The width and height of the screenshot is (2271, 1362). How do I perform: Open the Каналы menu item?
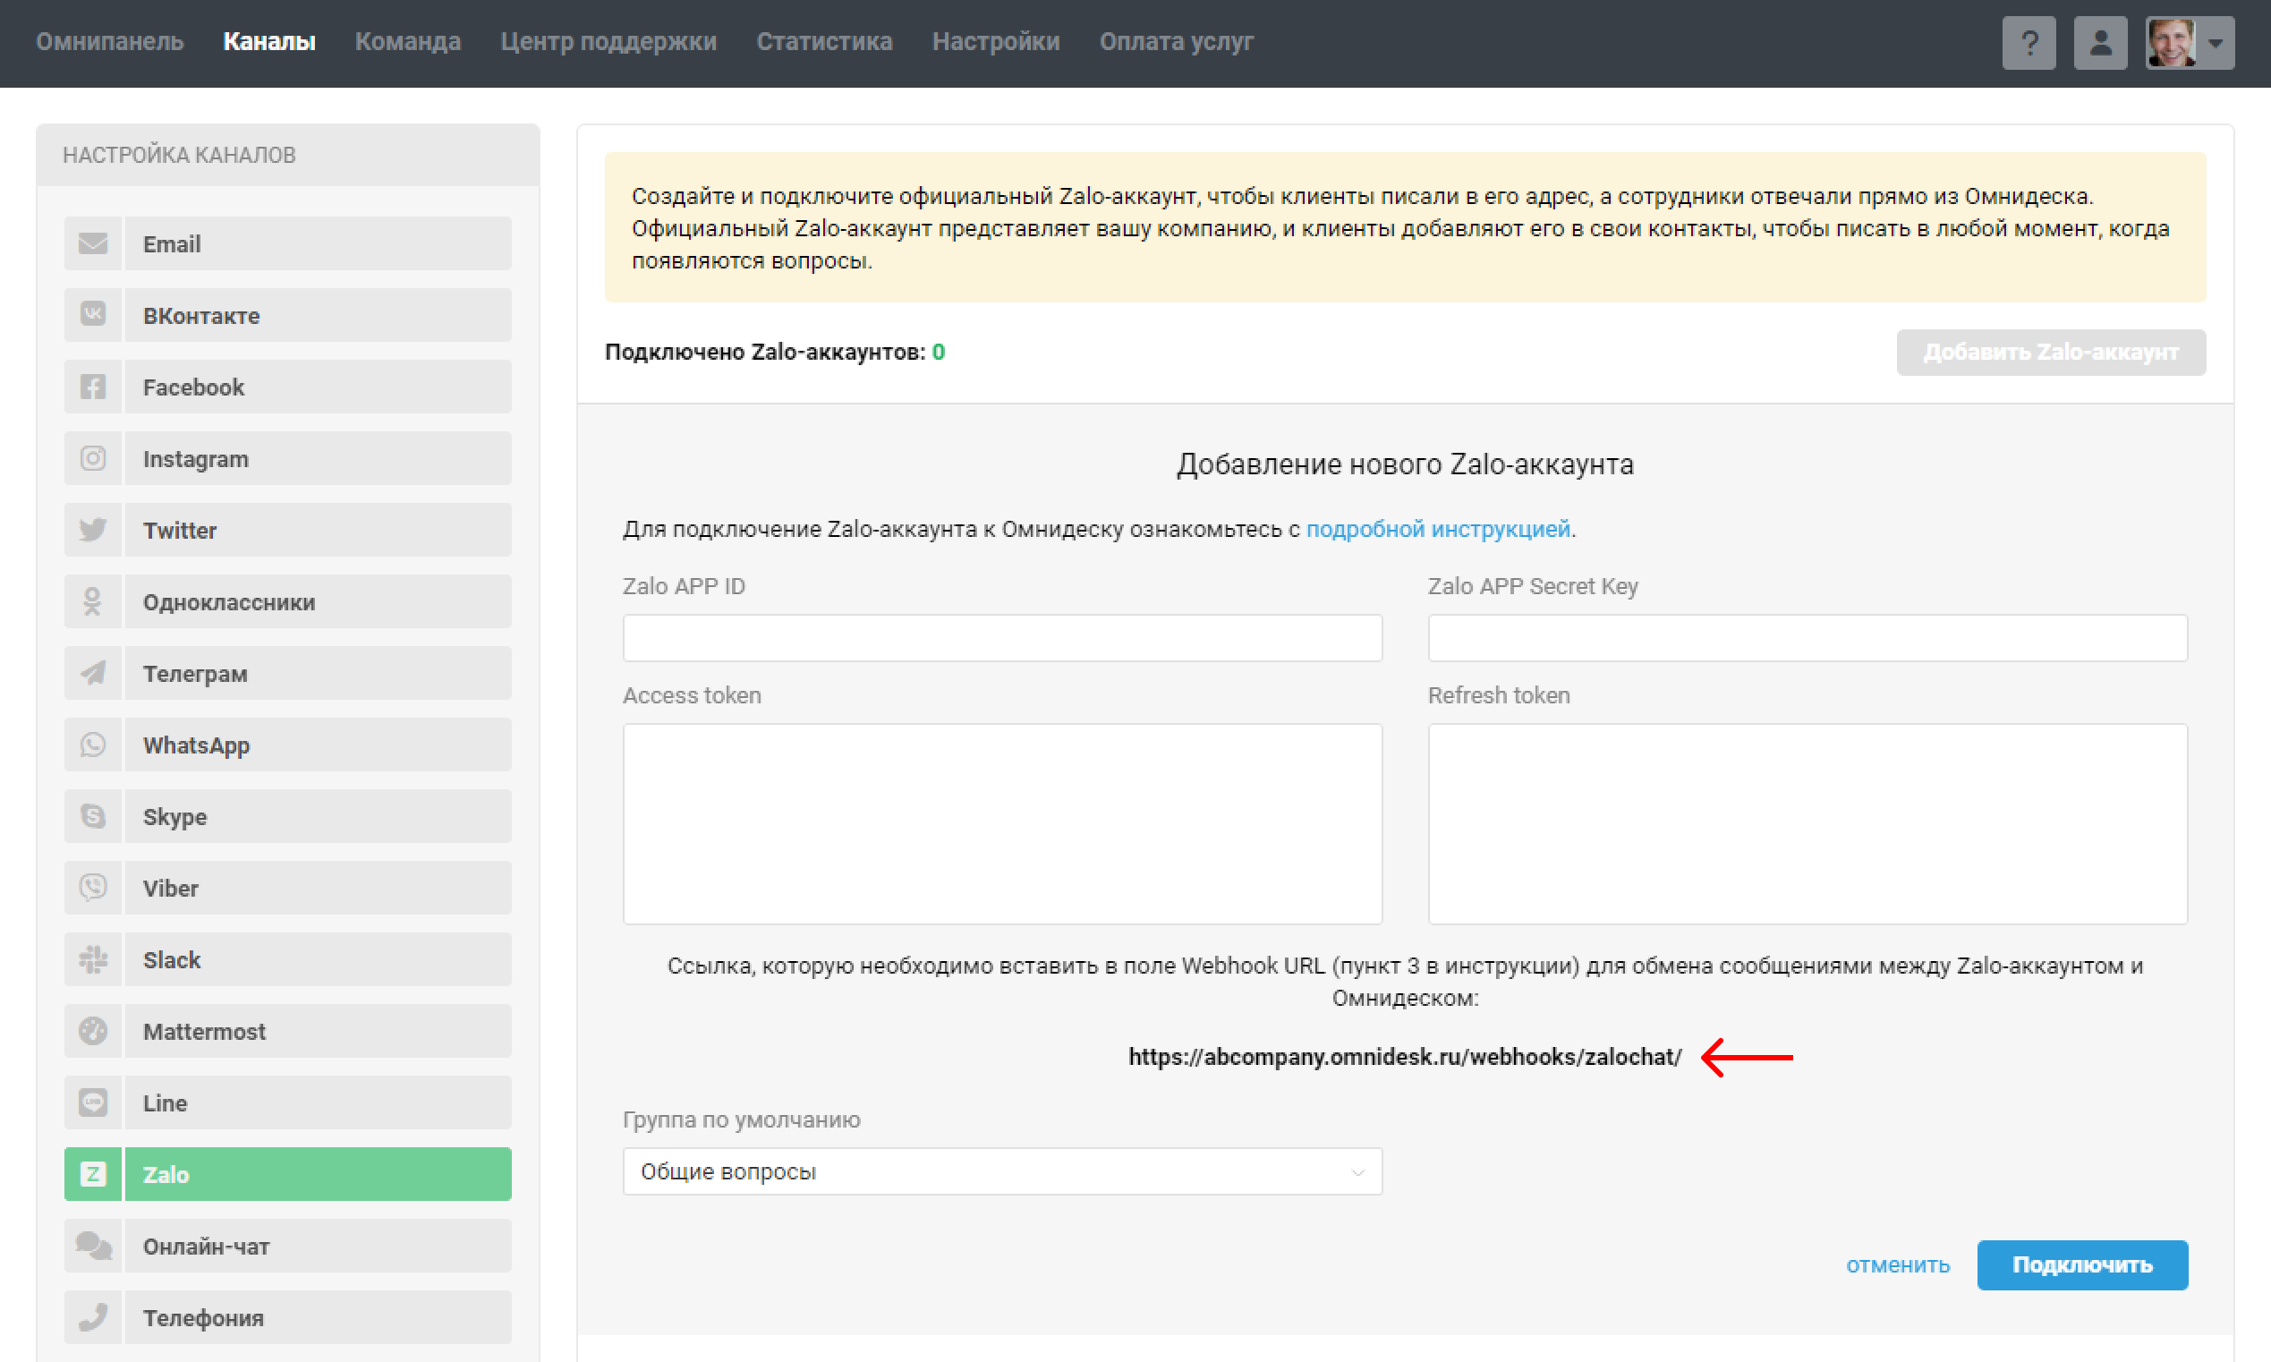tap(268, 42)
